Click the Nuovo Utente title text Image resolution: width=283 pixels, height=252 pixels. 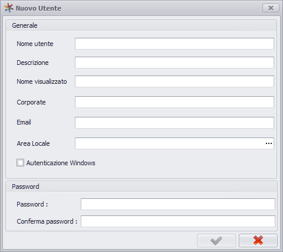click(38, 8)
